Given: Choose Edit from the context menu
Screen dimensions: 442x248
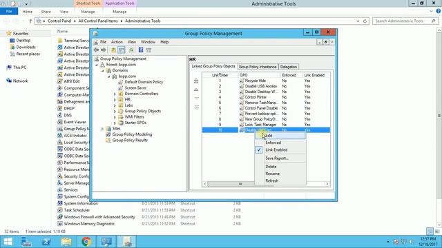Looking at the screenshot, I should coord(280,136).
